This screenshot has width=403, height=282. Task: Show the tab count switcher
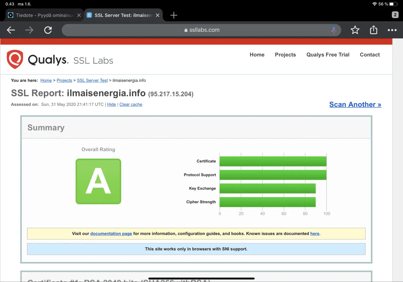(395, 15)
